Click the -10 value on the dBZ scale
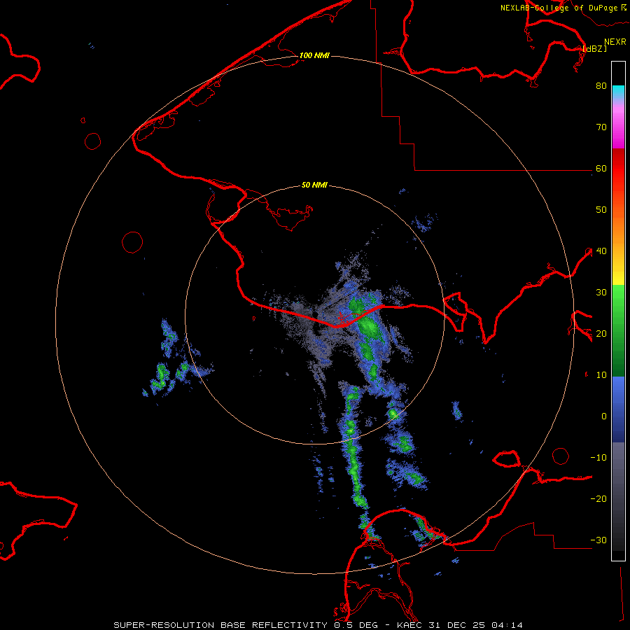Screen dimensions: 630x630 tap(598, 458)
